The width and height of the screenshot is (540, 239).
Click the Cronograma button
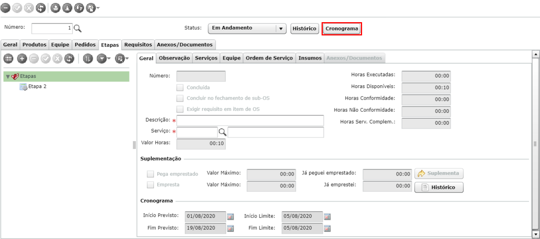pyautogui.click(x=342, y=28)
